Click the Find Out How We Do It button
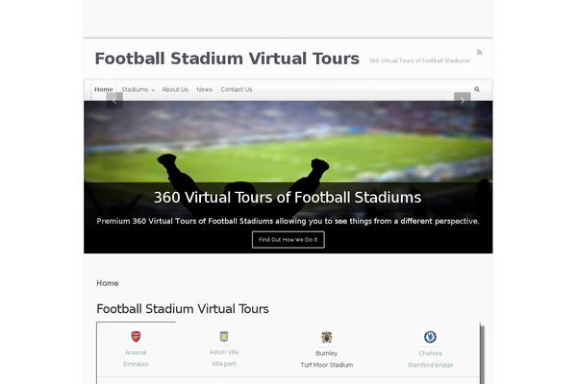577x384 pixels. 288,240
